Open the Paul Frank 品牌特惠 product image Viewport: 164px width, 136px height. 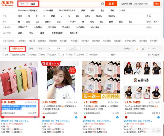click(142, 80)
